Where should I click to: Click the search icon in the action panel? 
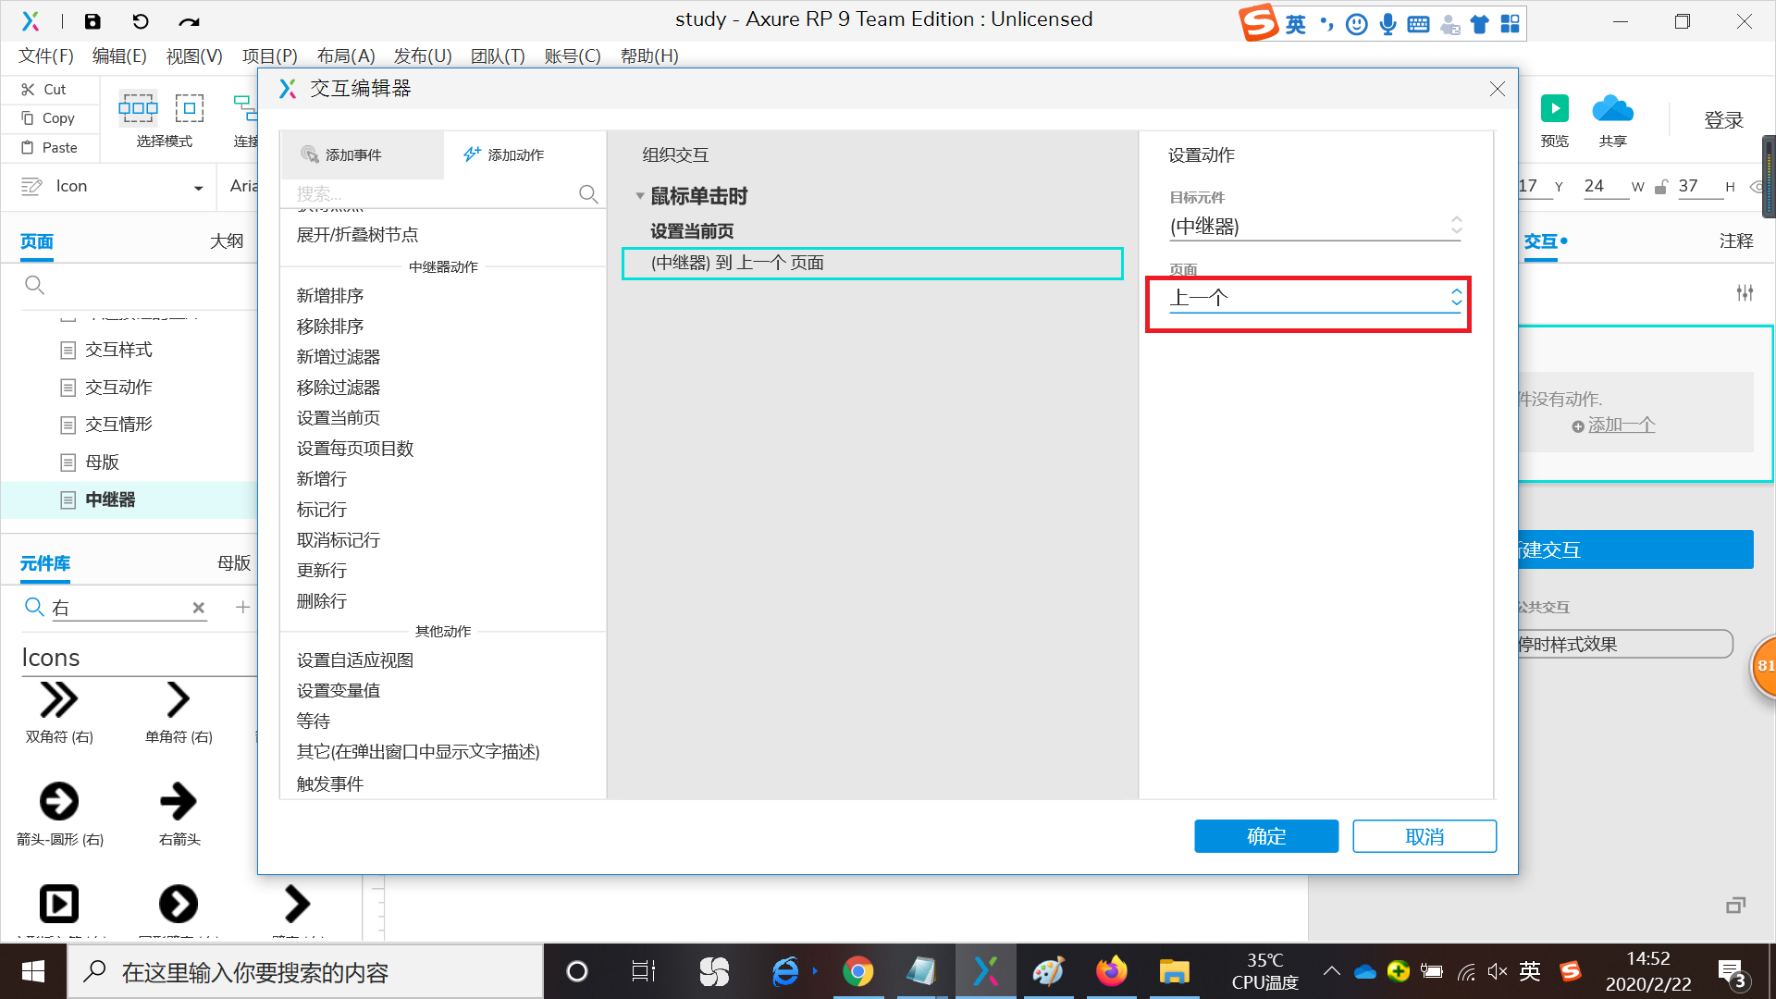click(x=589, y=194)
